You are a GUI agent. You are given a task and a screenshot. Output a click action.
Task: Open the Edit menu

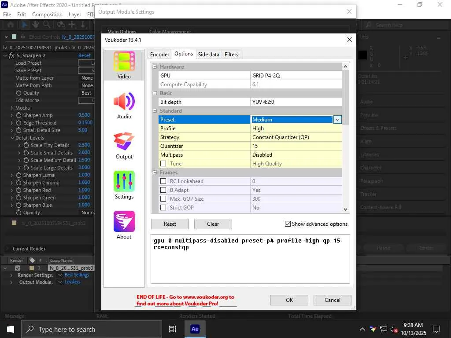[21, 15]
